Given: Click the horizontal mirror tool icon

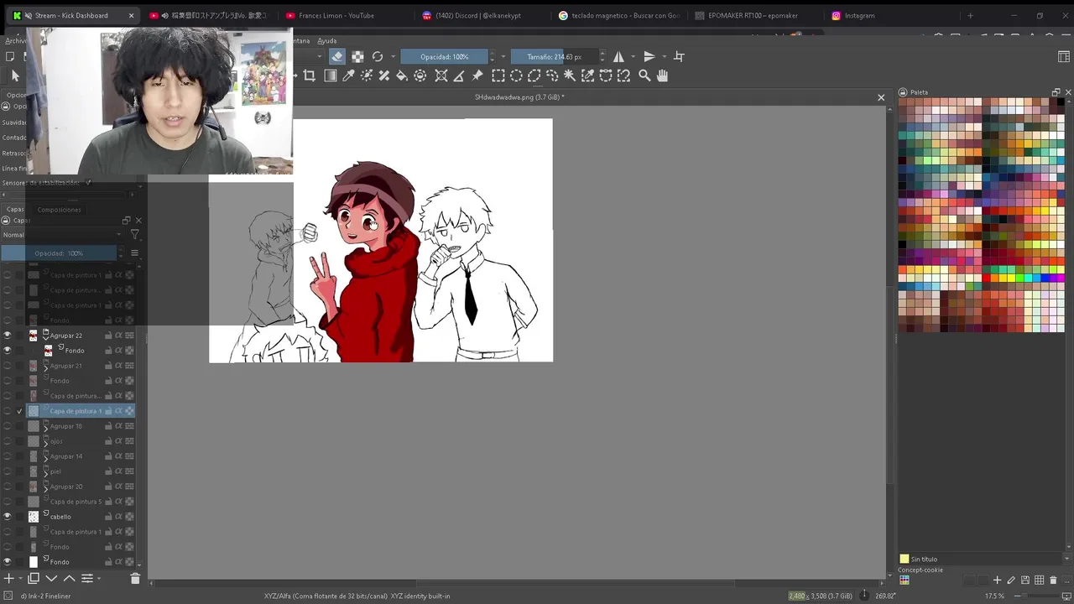Looking at the screenshot, I should pos(618,56).
